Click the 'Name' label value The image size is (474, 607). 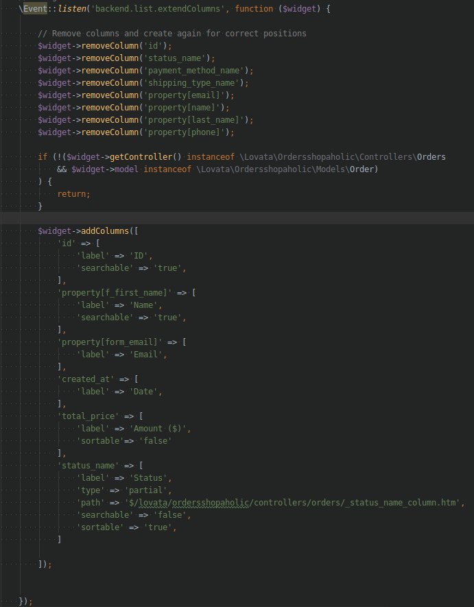pos(145,305)
